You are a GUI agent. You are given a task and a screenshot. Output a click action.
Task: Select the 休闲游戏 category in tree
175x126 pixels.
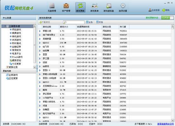16,40
